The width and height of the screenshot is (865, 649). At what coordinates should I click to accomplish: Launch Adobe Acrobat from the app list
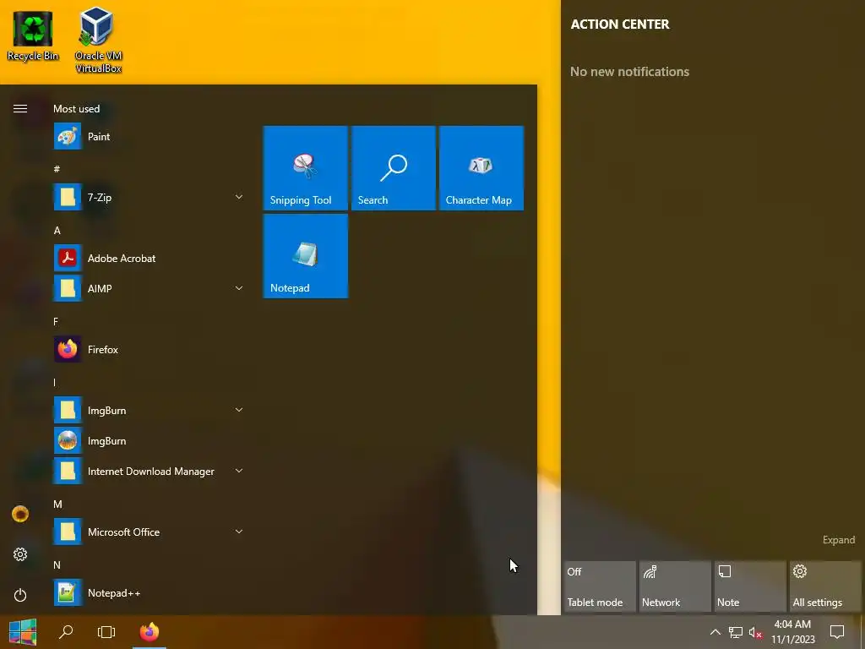coord(149,259)
